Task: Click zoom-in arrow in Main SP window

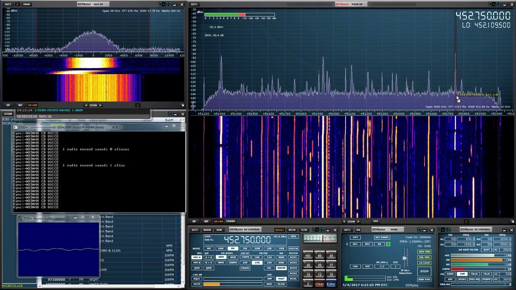Action: click(358, 221)
